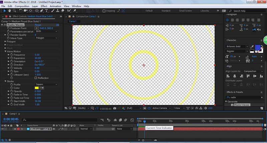Select the Selection arrow tool
Image resolution: width=267 pixels, height=143 pixels.
(x=4, y=11)
